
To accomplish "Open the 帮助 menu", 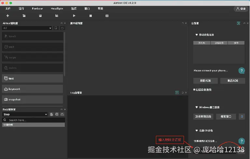I will (100, 8).
